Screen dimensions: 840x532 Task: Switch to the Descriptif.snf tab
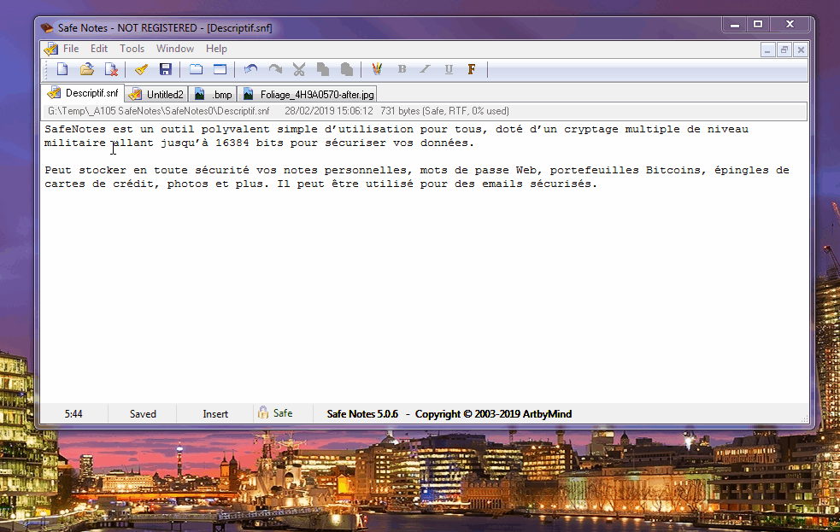(83, 93)
